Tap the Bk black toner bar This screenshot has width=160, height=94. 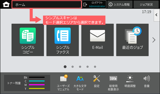point(37,77)
